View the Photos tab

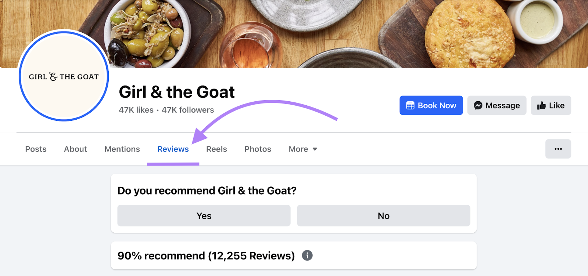[x=258, y=149]
